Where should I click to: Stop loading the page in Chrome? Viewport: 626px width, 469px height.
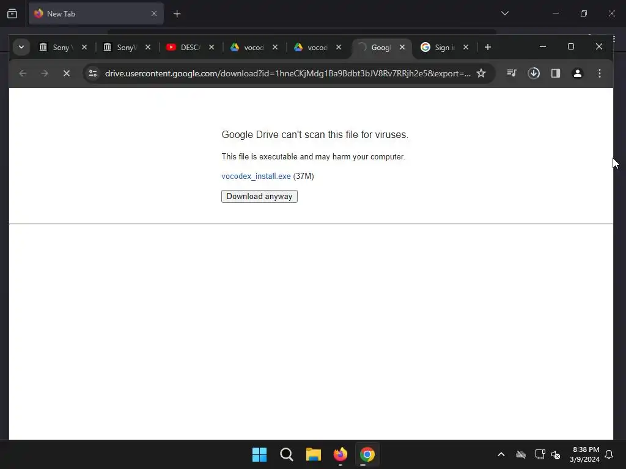point(67,73)
